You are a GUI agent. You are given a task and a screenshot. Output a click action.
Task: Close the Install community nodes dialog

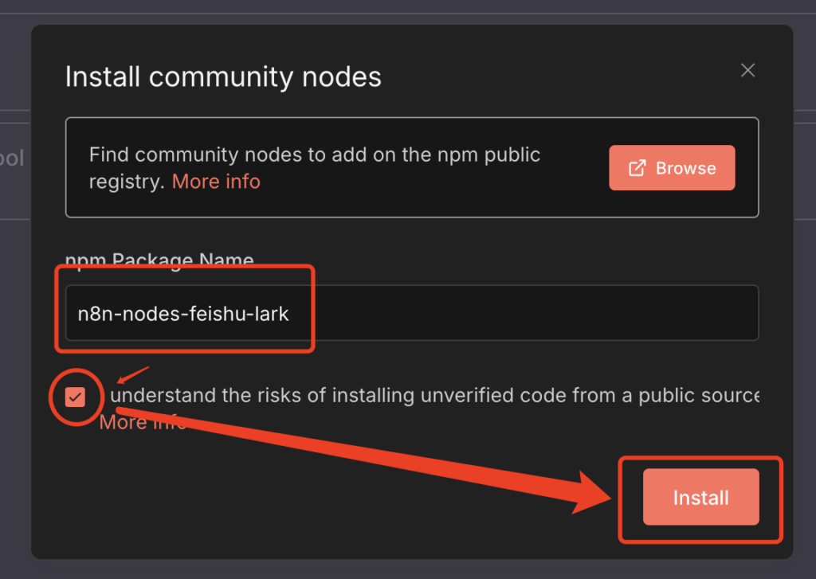click(x=747, y=70)
